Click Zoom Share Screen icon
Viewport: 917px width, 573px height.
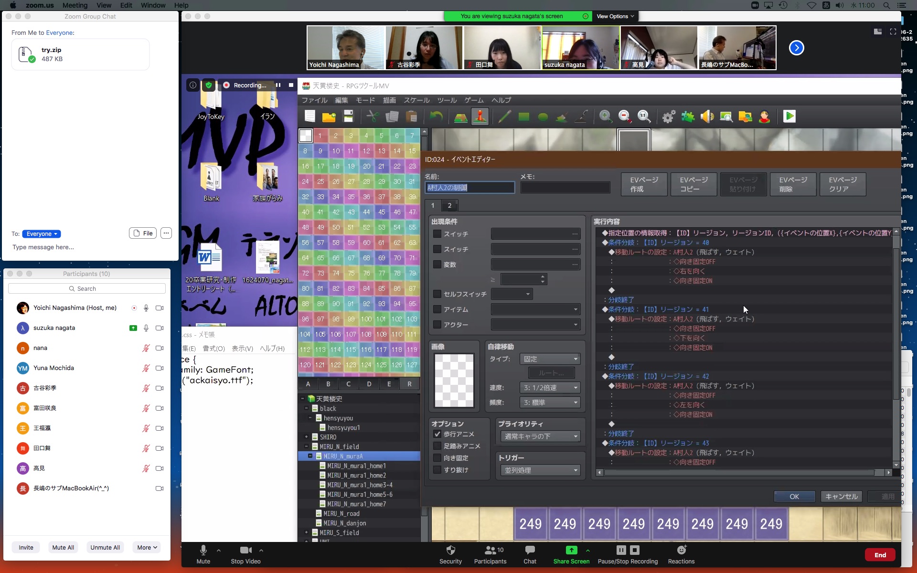click(x=571, y=550)
